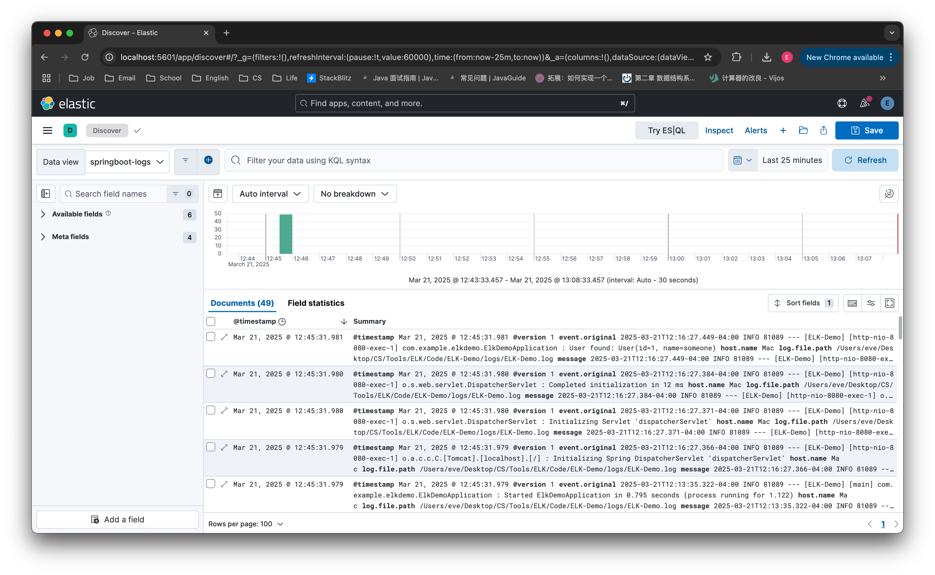Image resolution: width=935 pixels, height=575 pixels.
Task: Click the open saved search folder icon
Action: pyautogui.click(x=803, y=130)
